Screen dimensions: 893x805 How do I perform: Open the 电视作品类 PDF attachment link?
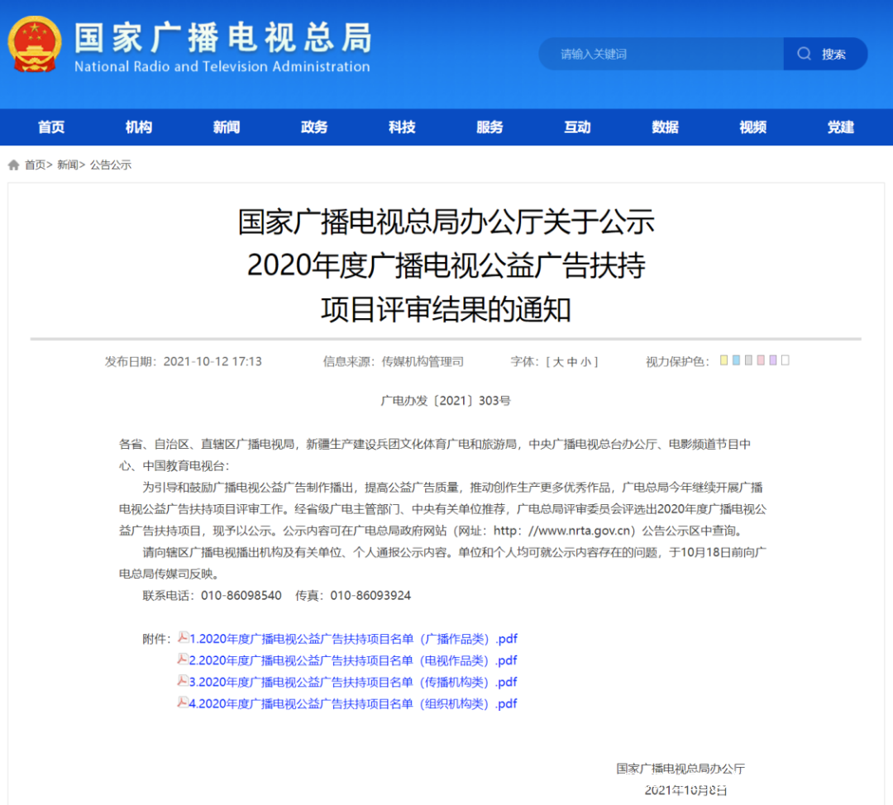pos(353,660)
